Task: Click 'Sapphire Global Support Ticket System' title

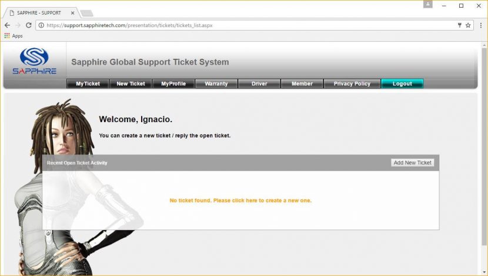Action: click(150, 62)
